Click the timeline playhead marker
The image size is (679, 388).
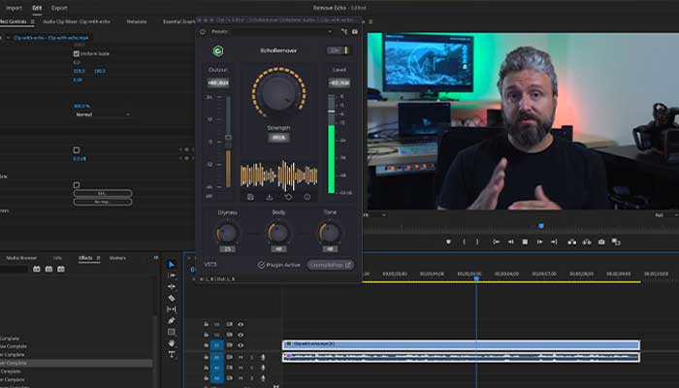coord(476,278)
